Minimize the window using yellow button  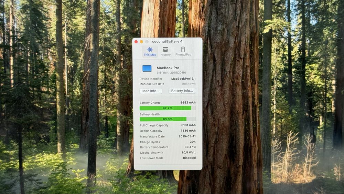(141, 42)
